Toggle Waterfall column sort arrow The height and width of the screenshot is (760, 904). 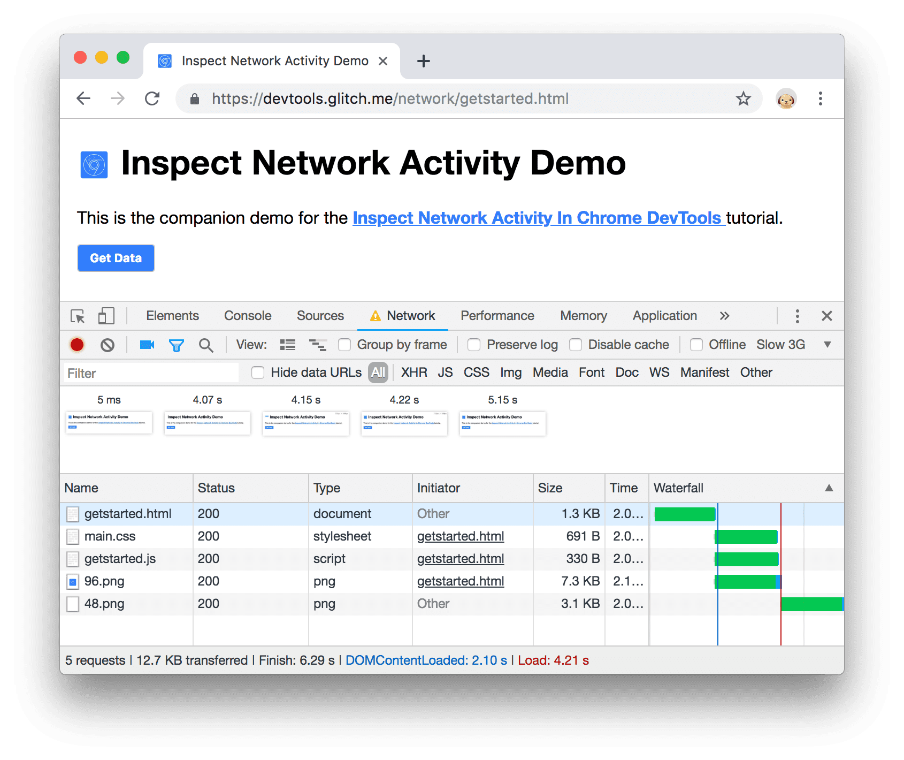829,488
